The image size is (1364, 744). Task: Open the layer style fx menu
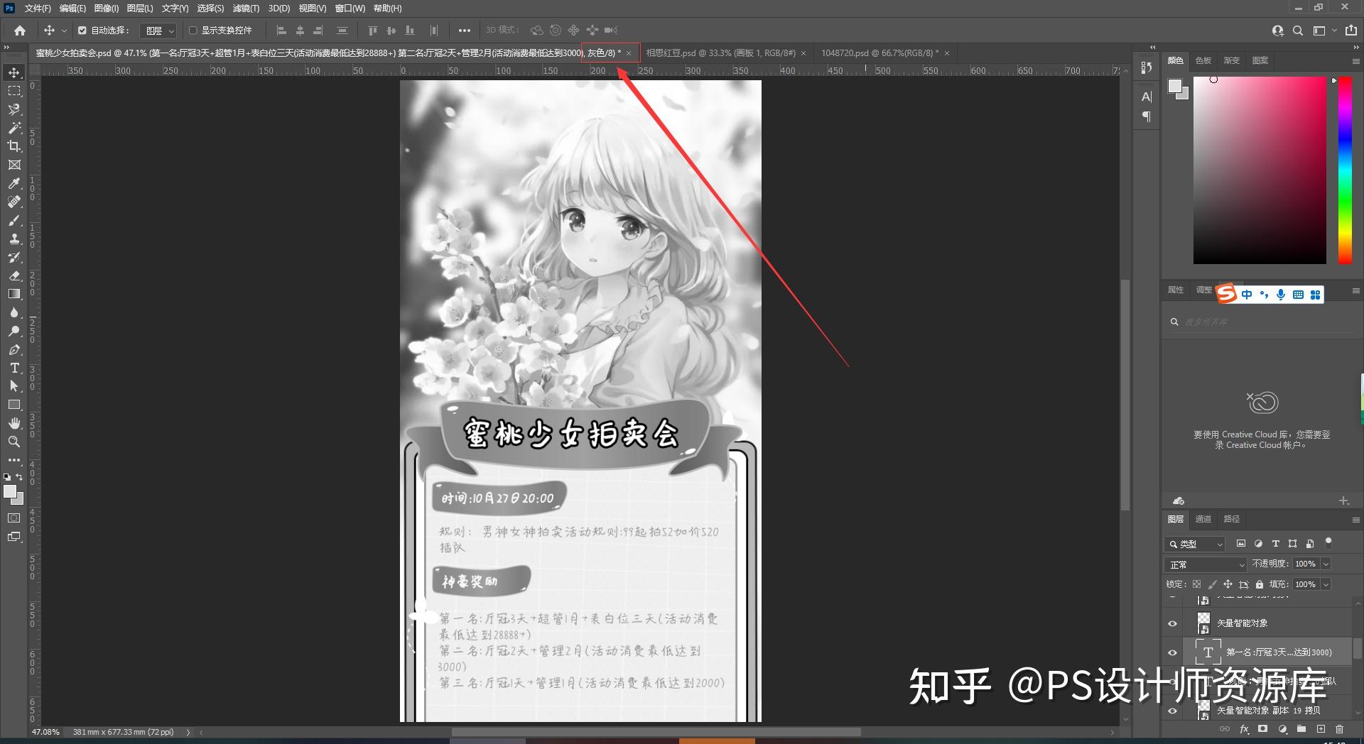point(1244,728)
